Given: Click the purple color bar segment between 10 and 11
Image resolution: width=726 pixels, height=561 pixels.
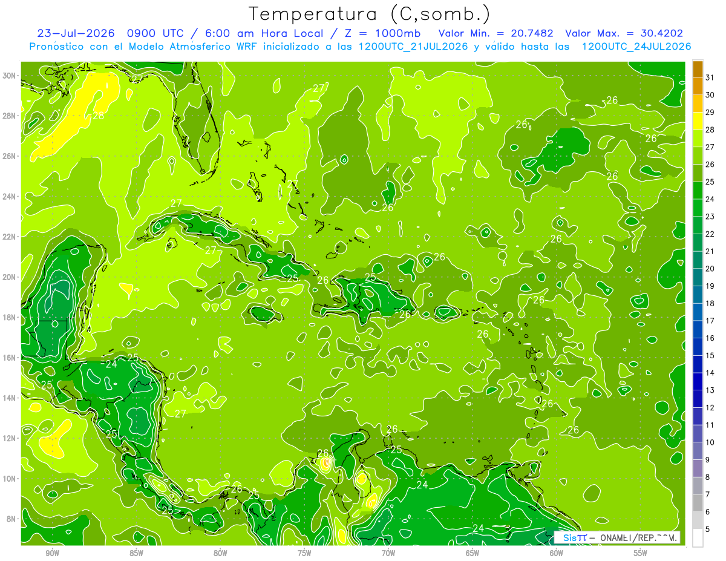Looking at the screenshot, I should coord(698,433).
